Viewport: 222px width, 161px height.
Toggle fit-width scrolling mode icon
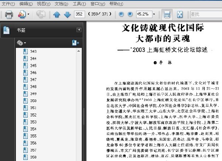click(x=167, y=14)
